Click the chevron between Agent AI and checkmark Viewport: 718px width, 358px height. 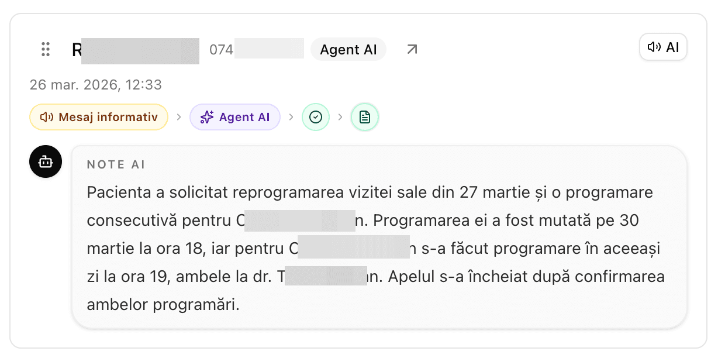tap(291, 117)
